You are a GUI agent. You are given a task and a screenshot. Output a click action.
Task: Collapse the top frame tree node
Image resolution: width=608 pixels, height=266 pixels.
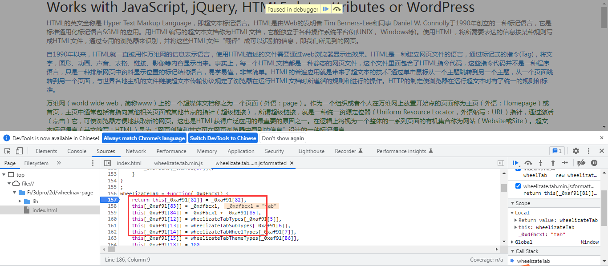pos(4,175)
